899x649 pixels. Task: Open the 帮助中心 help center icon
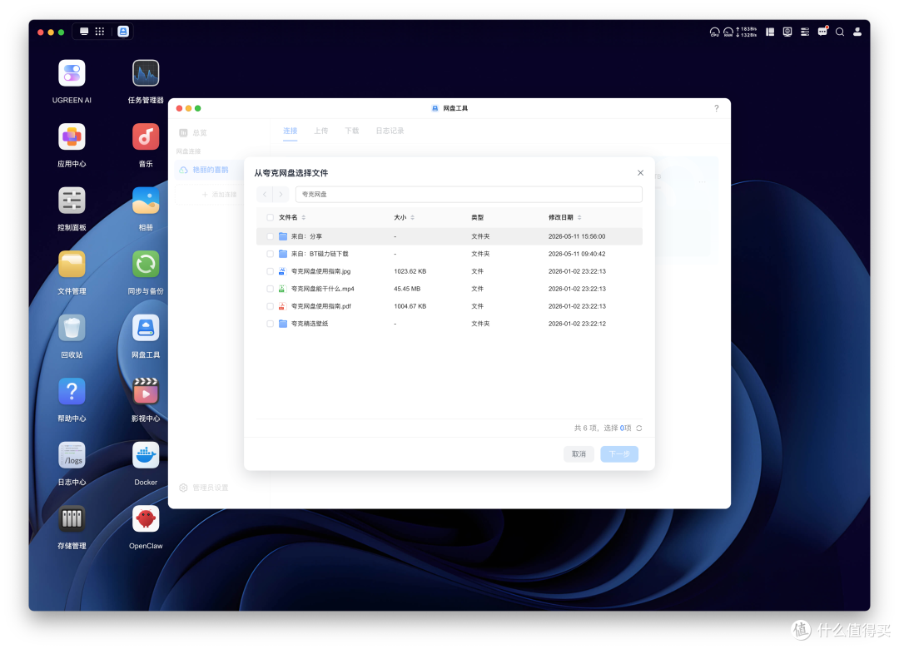(72, 392)
